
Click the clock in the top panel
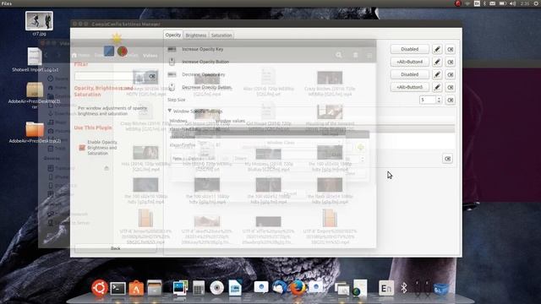click(525, 3)
